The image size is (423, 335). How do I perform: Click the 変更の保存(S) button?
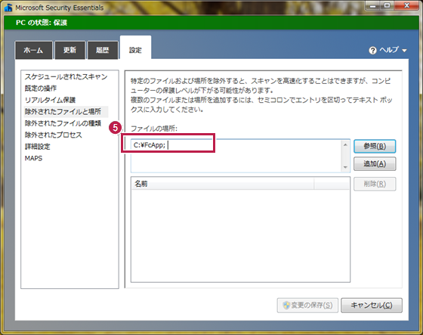pos(307,306)
